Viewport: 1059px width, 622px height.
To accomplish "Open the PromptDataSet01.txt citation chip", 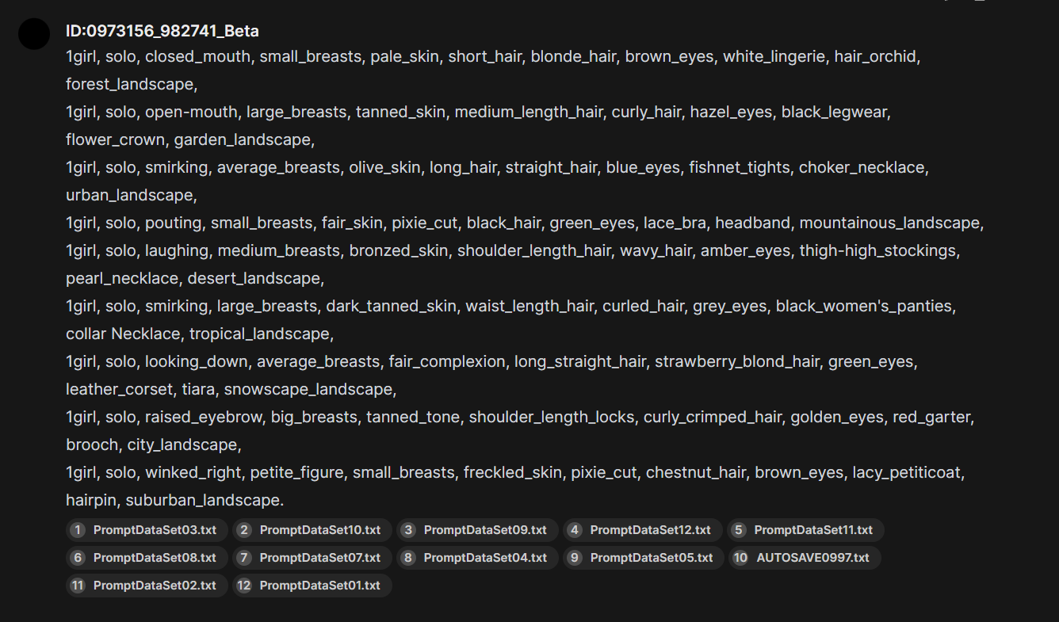I will pos(312,586).
